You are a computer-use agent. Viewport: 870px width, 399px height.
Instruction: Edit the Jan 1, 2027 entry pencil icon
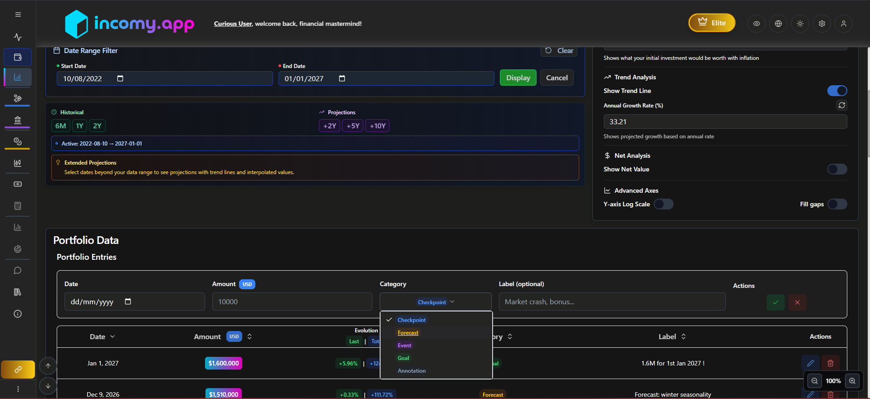tap(811, 363)
